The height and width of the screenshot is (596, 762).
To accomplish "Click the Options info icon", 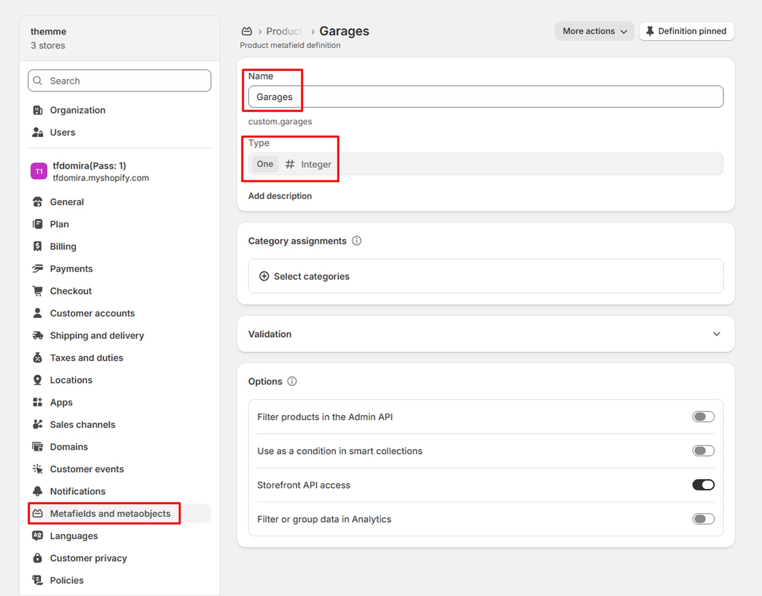I will (292, 381).
